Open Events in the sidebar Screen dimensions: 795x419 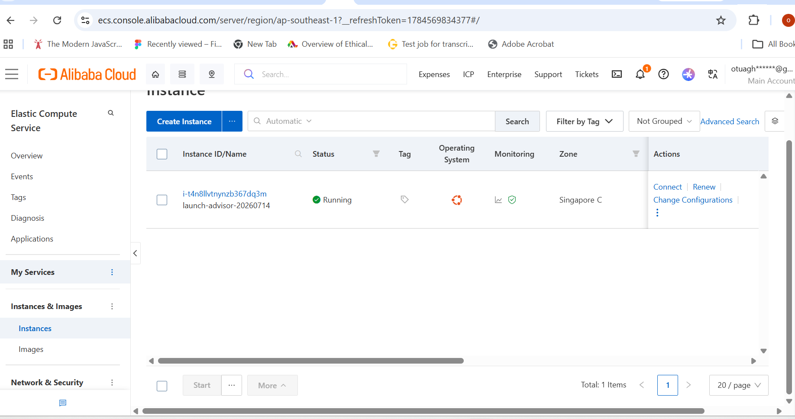coord(22,177)
